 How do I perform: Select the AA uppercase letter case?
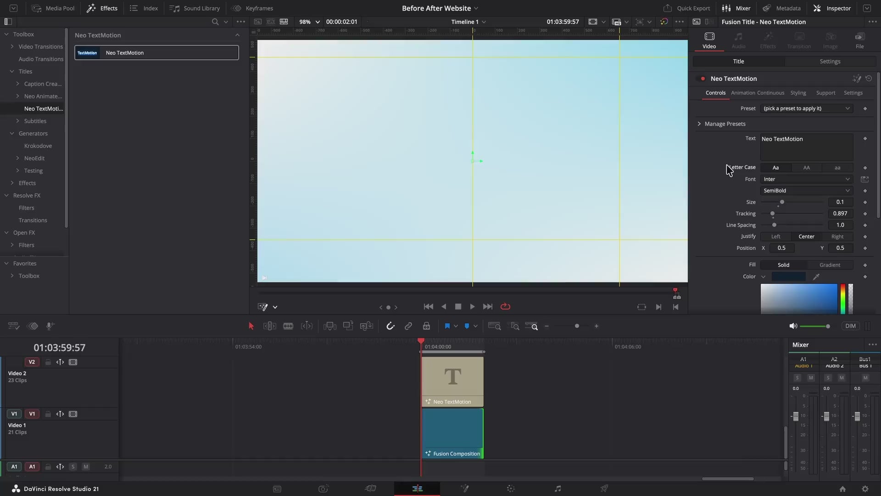click(x=806, y=168)
